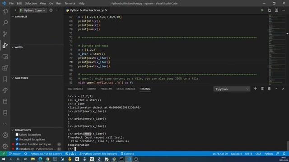289x162 pixels.
Task: Change indentation via Spaces: 4
Action: [236, 154]
